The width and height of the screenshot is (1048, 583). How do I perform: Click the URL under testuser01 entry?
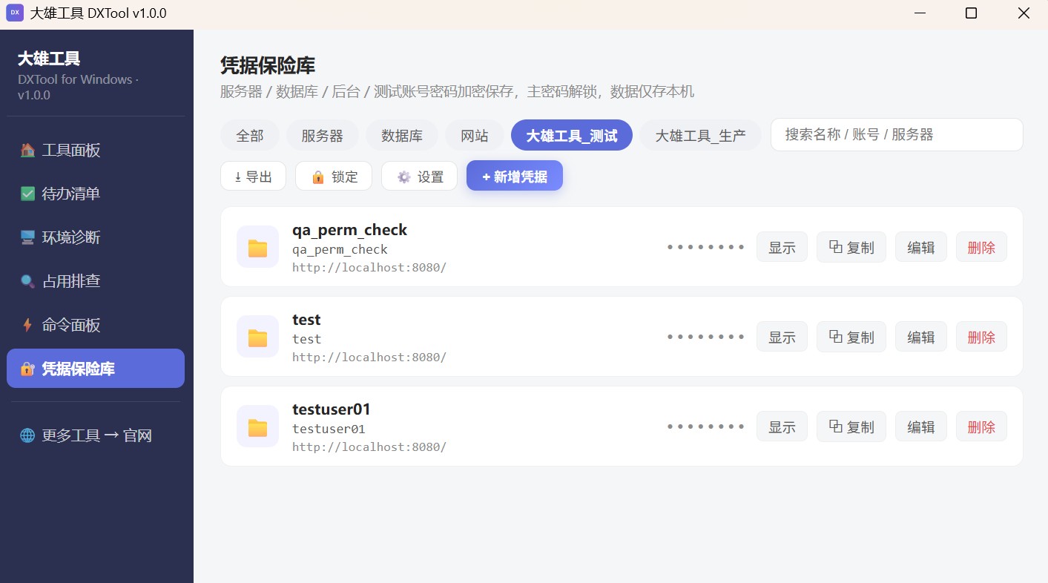[369, 447]
